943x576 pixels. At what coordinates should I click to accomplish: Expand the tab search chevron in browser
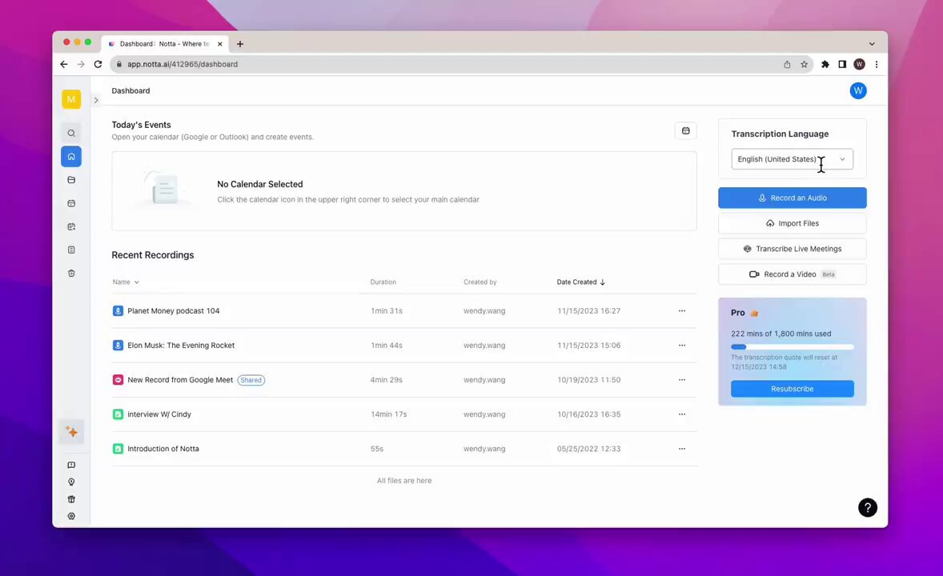(872, 44)
